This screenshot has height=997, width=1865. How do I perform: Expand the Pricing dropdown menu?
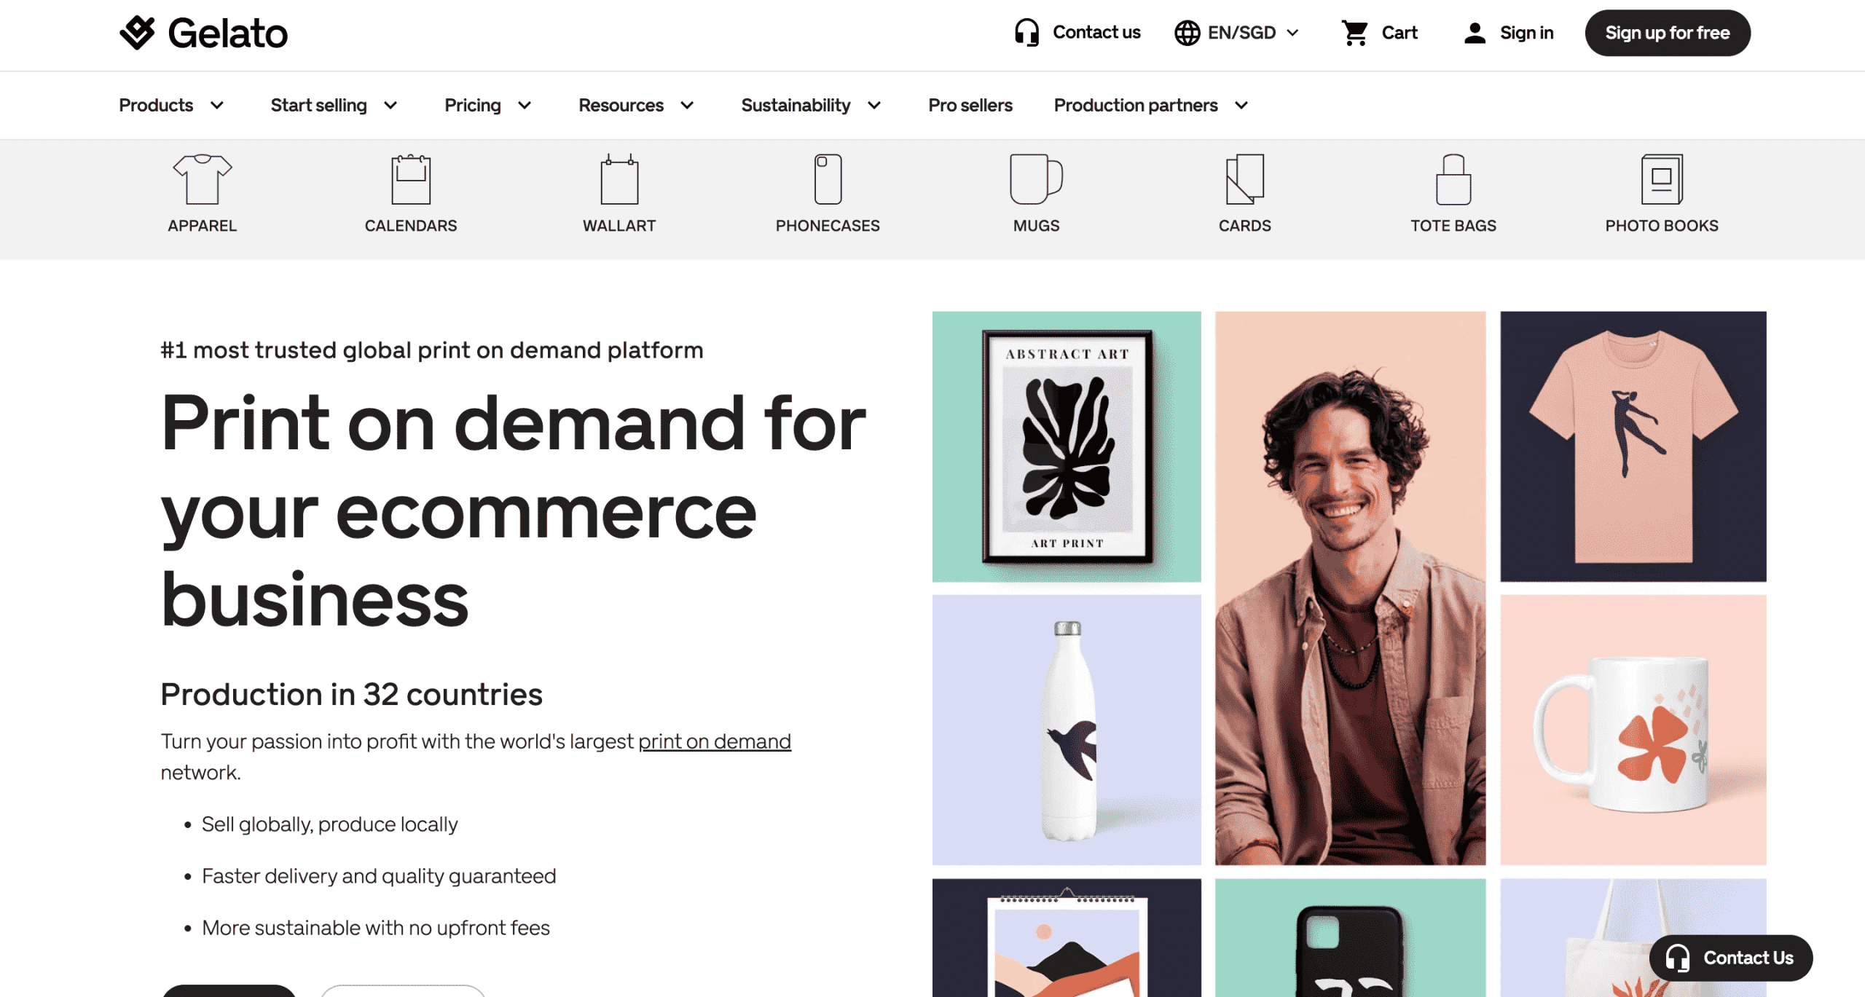pyautogui.click(x=487, y=105)
